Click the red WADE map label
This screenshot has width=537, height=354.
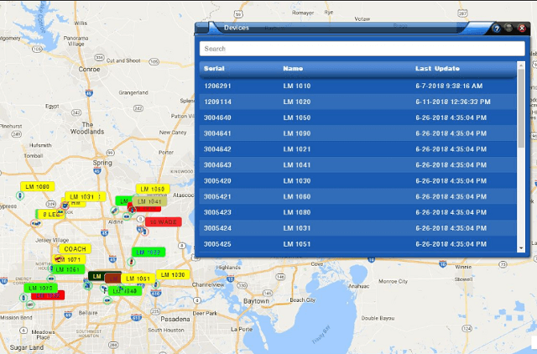[x=164, y=221]
